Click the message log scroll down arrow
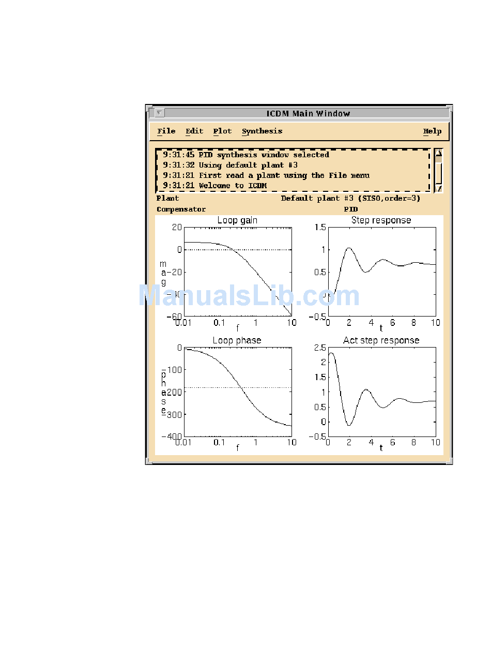Screen dimensions: 491x647 439,189
